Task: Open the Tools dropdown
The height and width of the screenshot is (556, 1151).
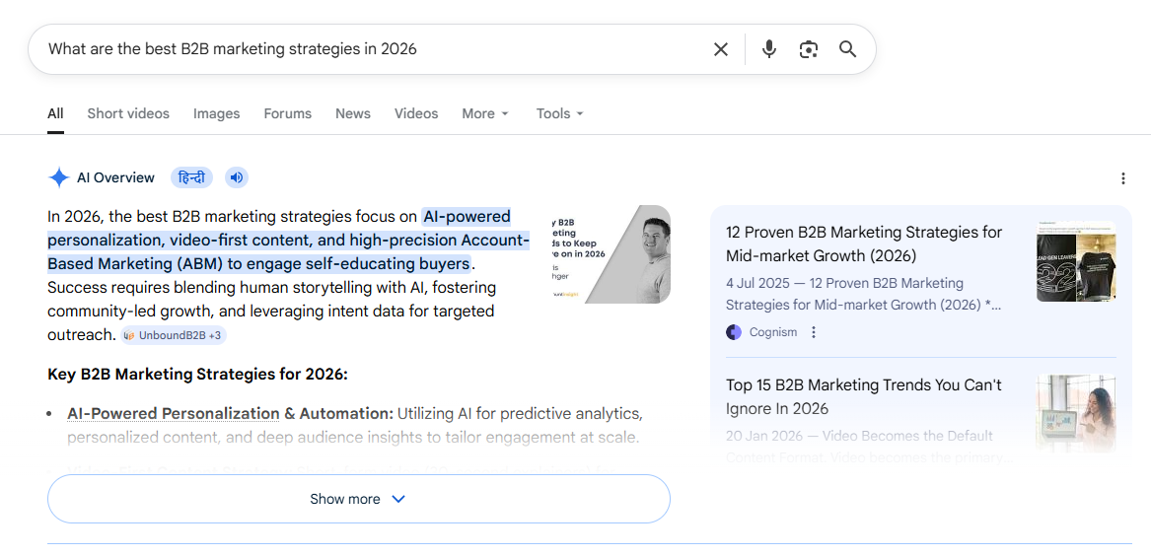Action: tap(559, 113)
